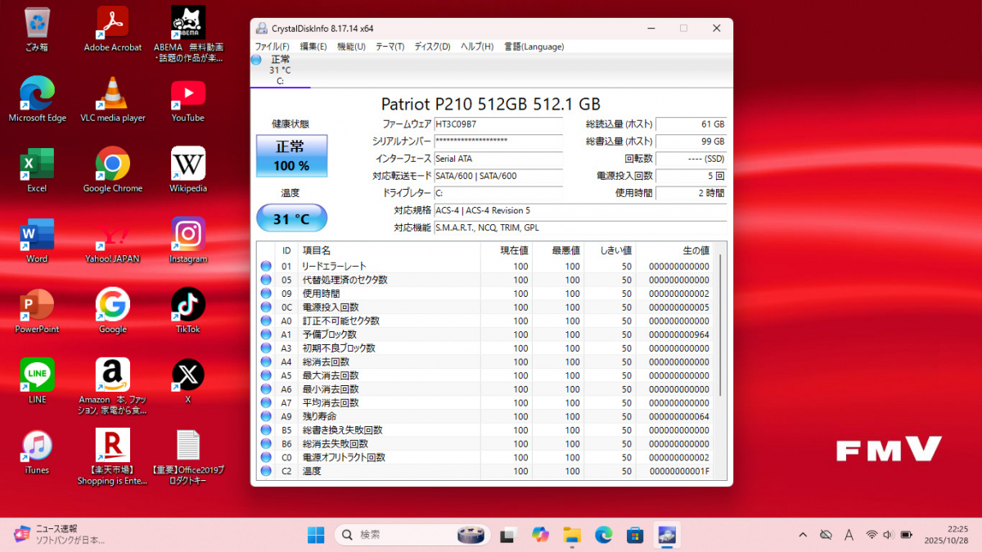Viewport: 982px width, 552px height.
Task: Open the ファイル(F) menu
Action: [272, 47]
